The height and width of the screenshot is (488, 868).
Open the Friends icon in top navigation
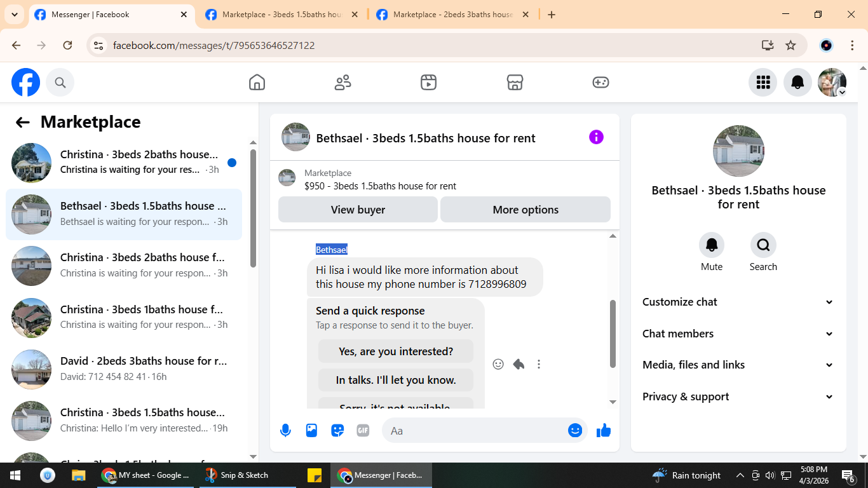coord(342,83)
